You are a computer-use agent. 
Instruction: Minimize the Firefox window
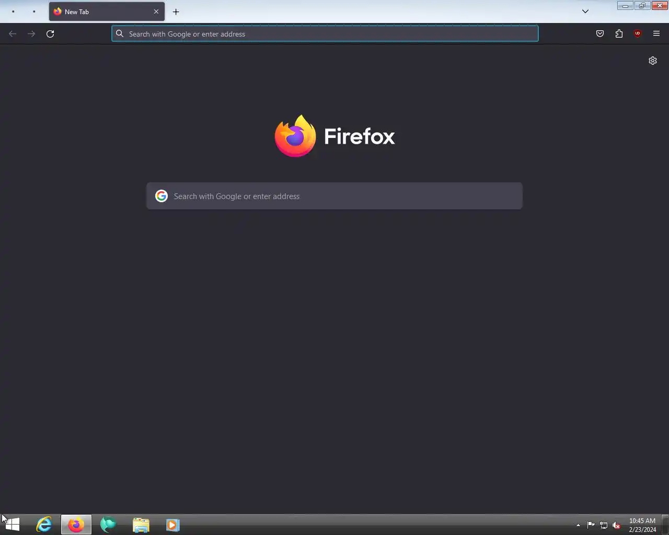coord(625,6)
